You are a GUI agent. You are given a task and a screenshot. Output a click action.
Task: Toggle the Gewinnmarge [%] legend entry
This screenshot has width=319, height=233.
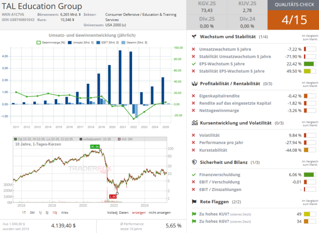(x=51, y=42)
